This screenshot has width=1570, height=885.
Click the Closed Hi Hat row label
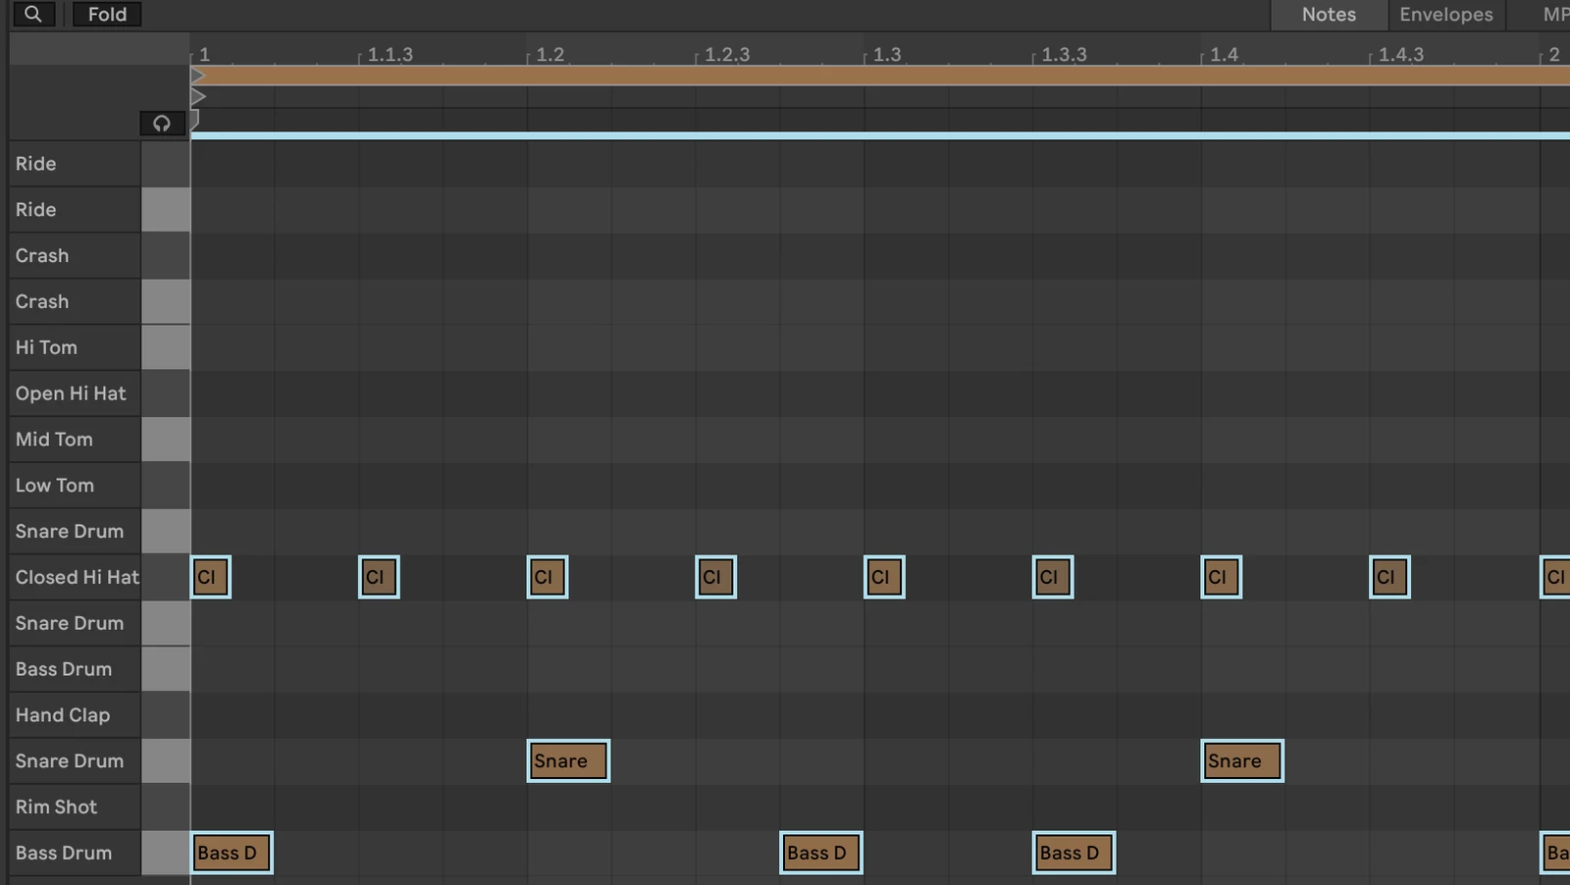pyautogui.click(x=77, y=577)
